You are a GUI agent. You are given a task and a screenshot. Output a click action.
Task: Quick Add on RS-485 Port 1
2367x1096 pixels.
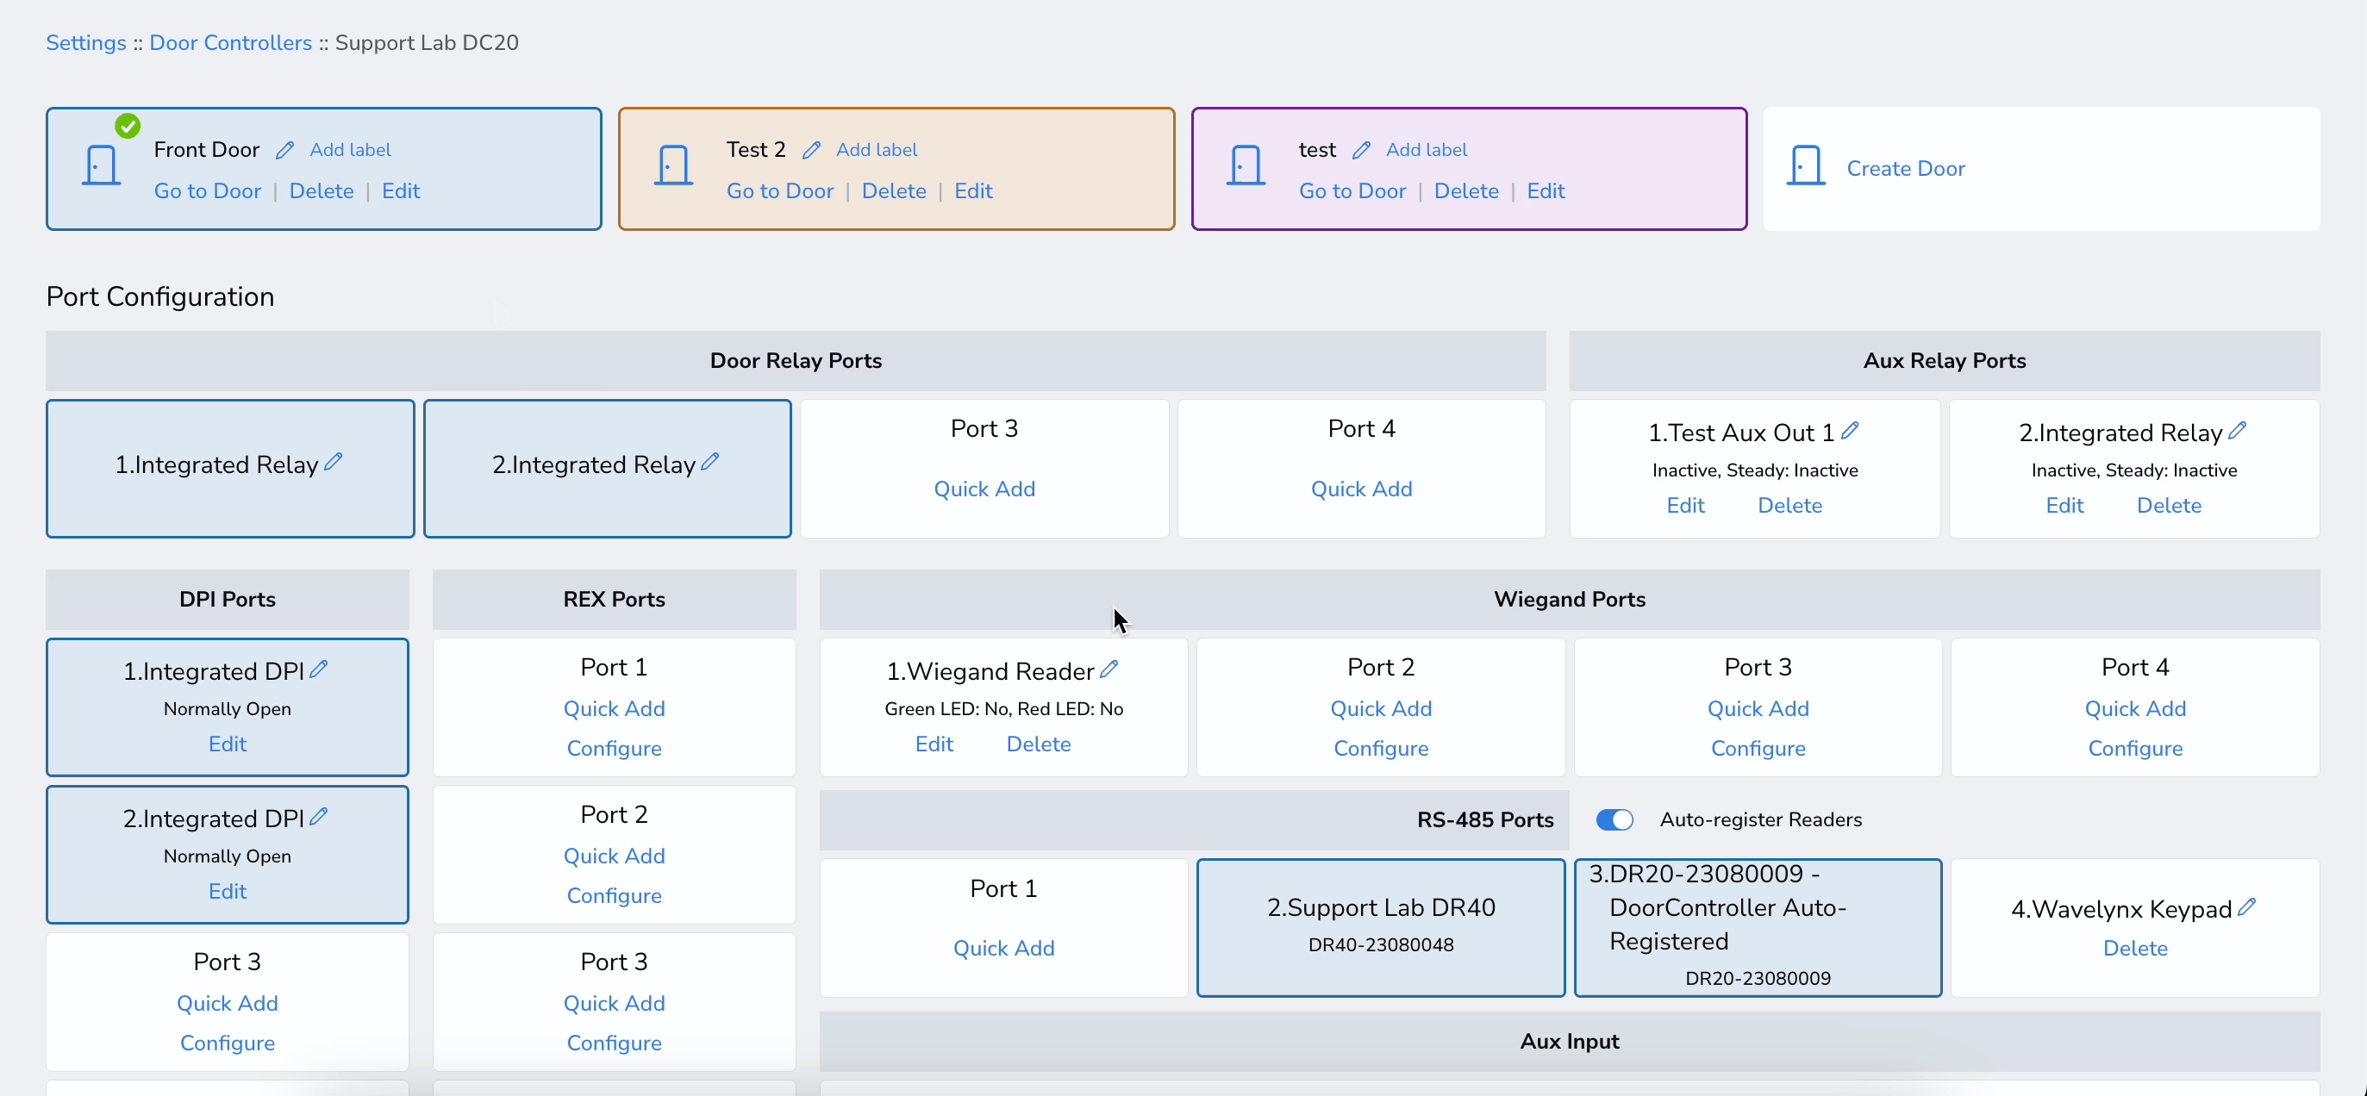tap(1003, 948)
